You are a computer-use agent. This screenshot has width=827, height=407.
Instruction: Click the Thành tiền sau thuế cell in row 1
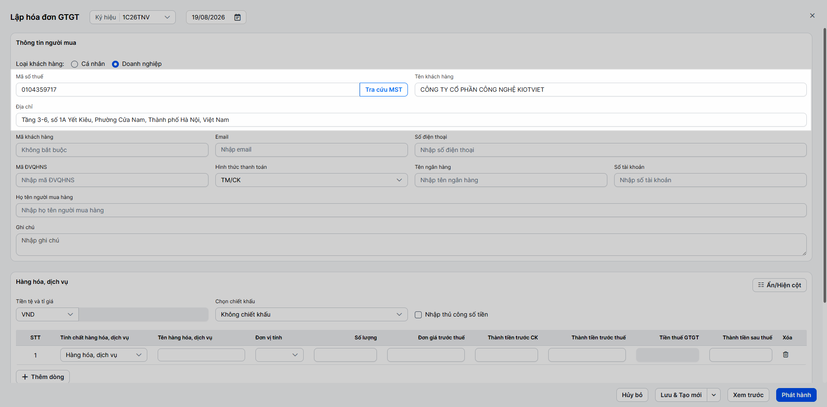click(741, 355)
